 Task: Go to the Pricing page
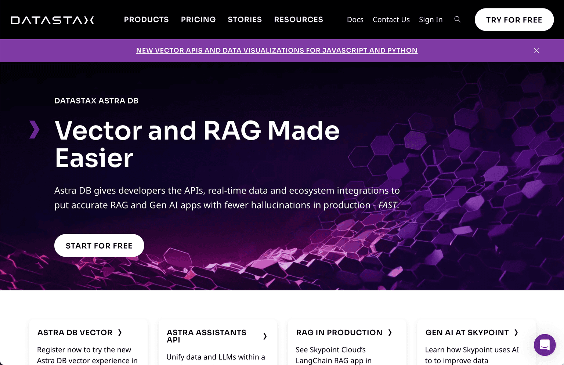point(198,19)
